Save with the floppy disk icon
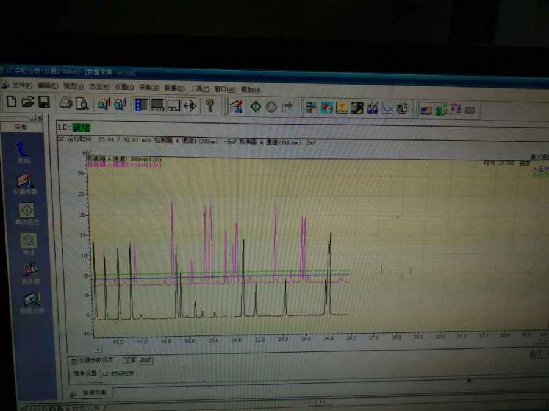The height and width of the screenshot is (411, 549). coord(44,102)
